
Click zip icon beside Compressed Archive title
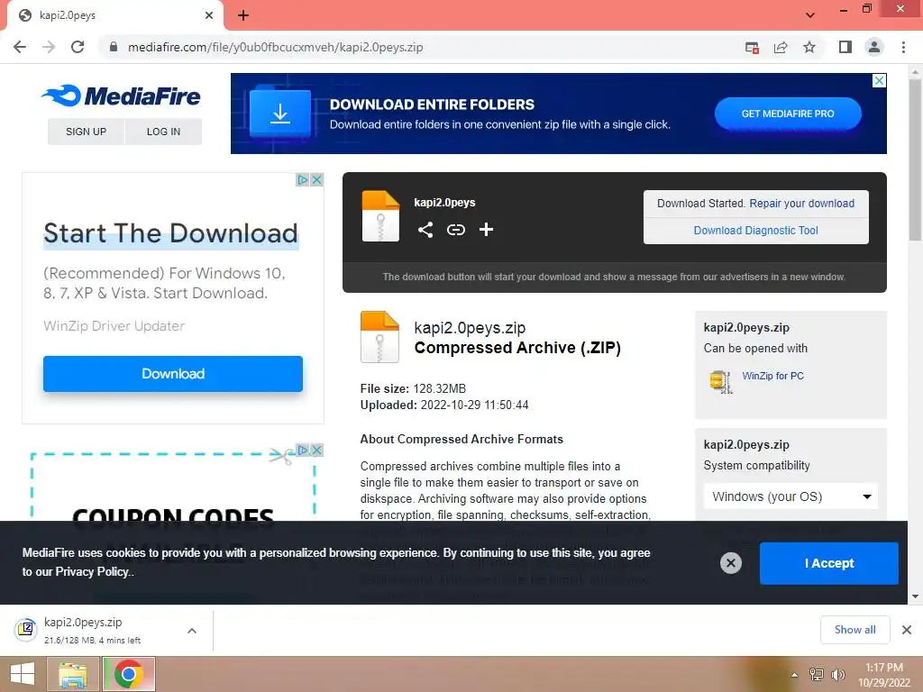click(x=379, y=337)
